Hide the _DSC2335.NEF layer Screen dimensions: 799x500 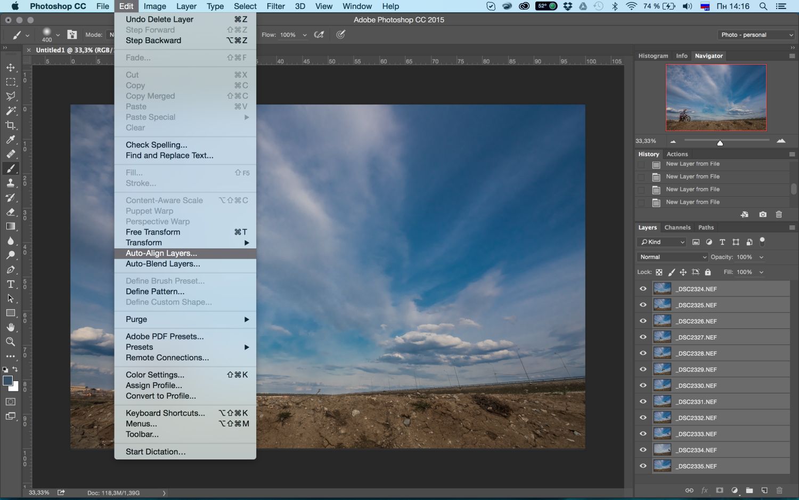[x=643, y=466]
